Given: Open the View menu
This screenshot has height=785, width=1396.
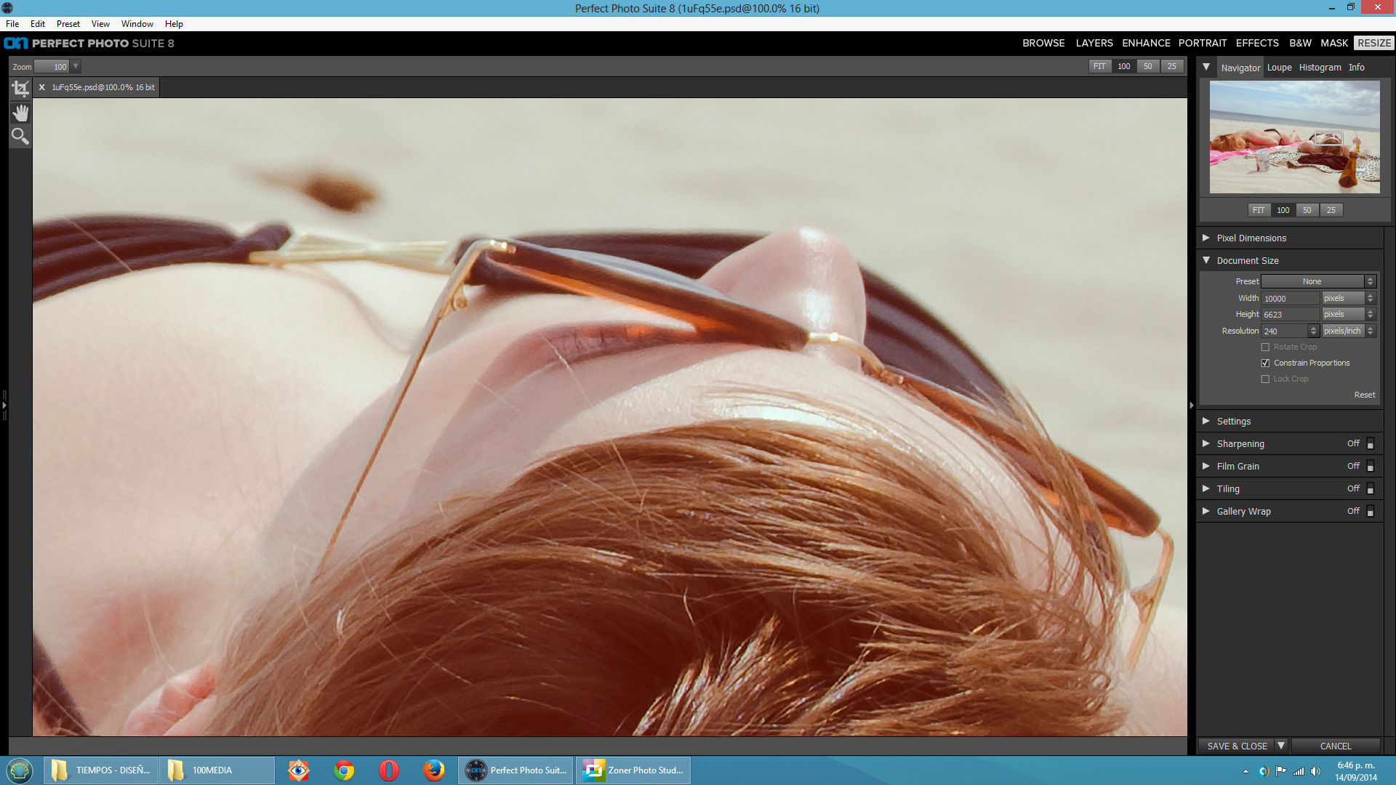Looking at the screenshot, I should tap(100, 24).
